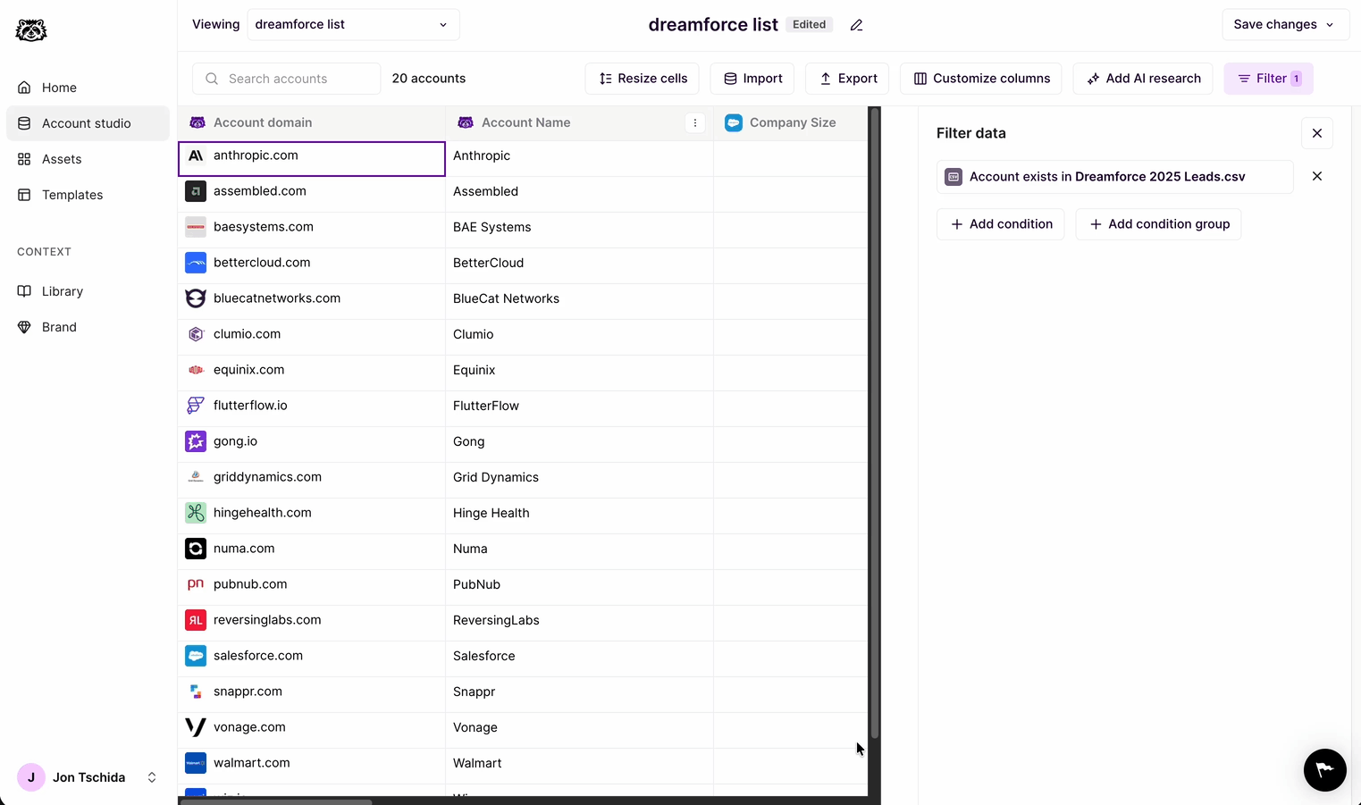Image resolution: width=1361 pixels, height=805 pixels.
Task: Focus the Search accounts field
Action: point(287,79)
